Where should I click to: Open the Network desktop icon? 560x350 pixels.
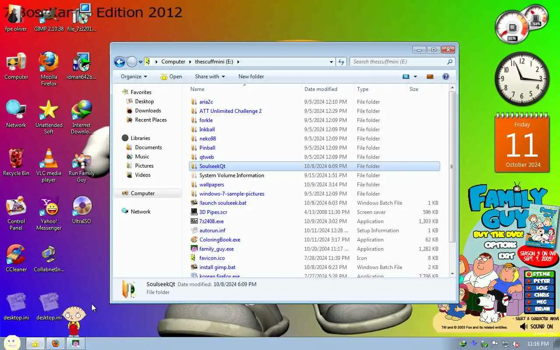tap(16, 114)
